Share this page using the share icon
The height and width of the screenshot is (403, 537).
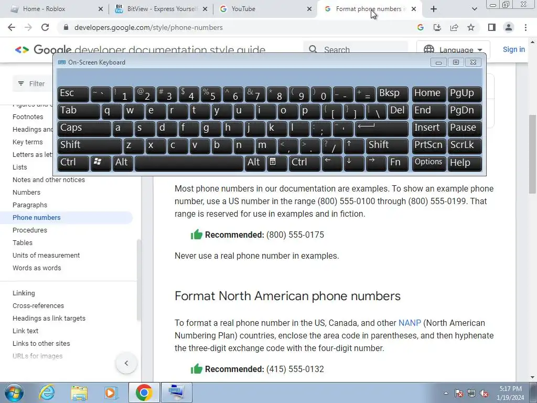[454, 27]
